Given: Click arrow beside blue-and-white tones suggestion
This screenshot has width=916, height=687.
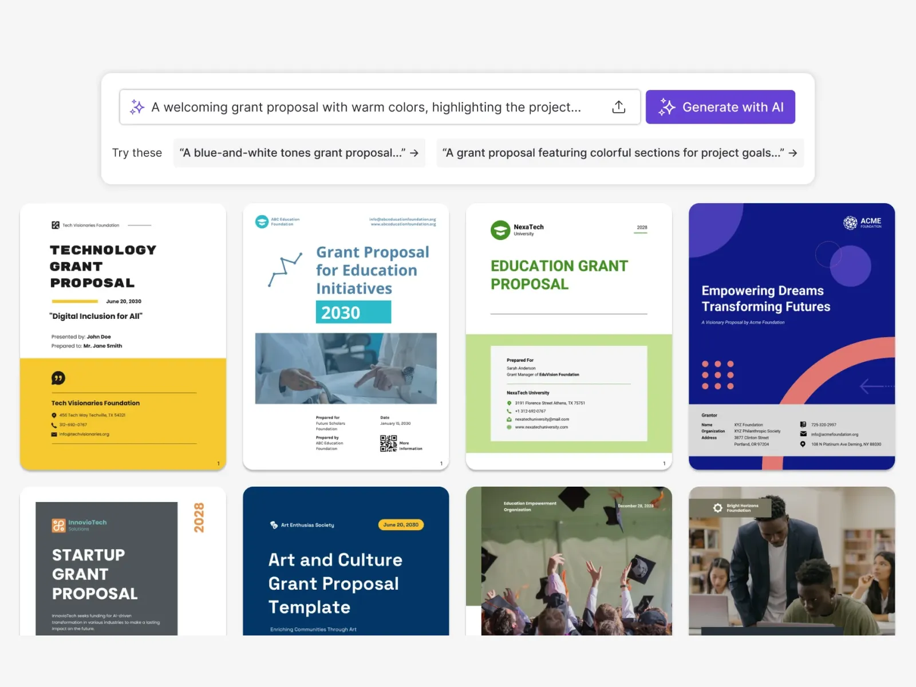Looking at the screenshot, I should click(x=414, y=153).
